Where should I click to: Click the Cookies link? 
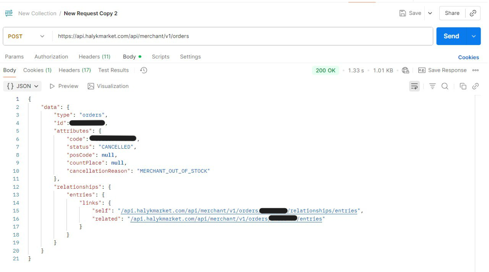468,57
